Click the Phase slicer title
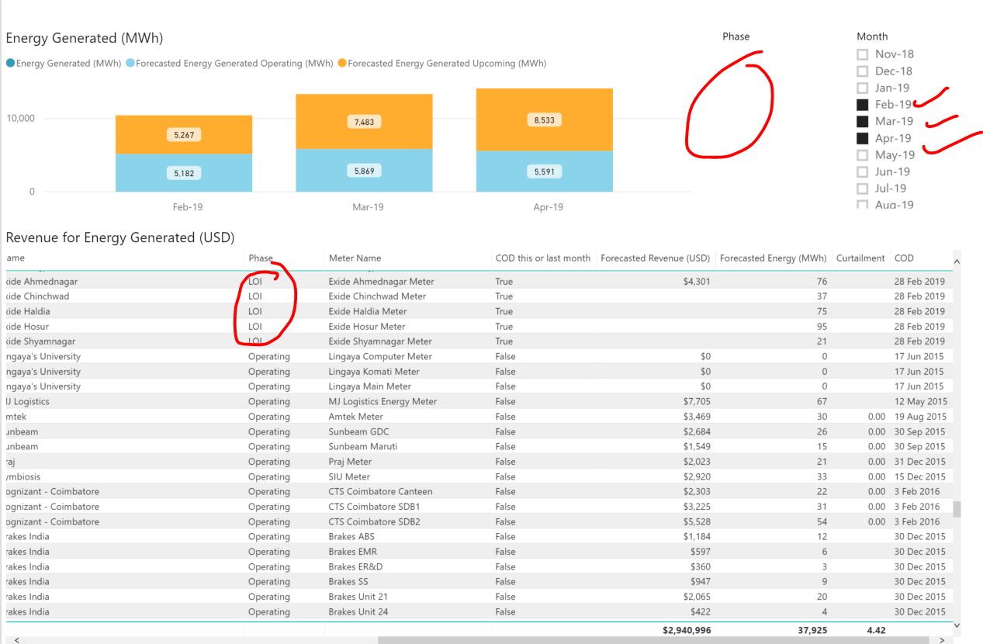Viewport: 983px width, 644px height. click(x=736, y=36)
